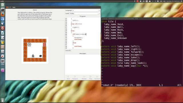Open the Trash at the dock bottom

coord(3,100)
